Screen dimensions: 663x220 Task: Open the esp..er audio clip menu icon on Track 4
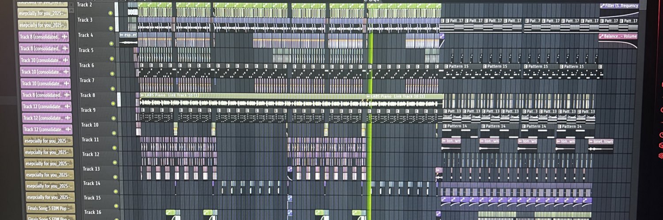(122, 35)
